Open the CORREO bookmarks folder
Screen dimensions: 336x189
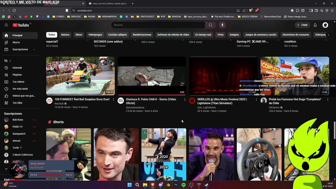click(x=58, y=17)
